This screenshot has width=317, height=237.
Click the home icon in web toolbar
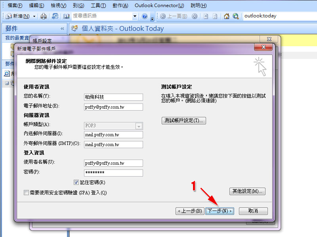pos(226,16)
